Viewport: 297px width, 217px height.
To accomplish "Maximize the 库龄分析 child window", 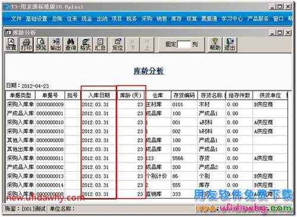I will tap(280, 33).
